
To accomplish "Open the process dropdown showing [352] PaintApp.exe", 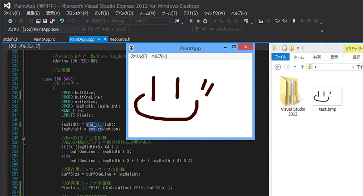I will (x=54, y=29).
